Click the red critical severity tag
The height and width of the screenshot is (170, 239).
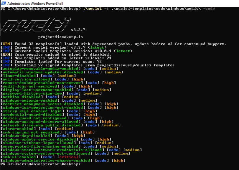click(x=68, y=157)
